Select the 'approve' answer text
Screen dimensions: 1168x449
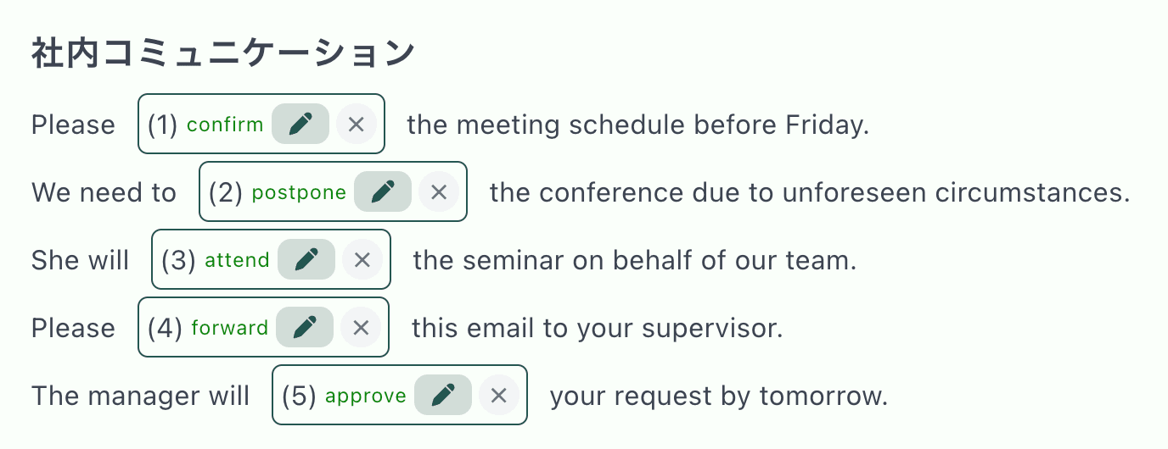tap(366, 396)
